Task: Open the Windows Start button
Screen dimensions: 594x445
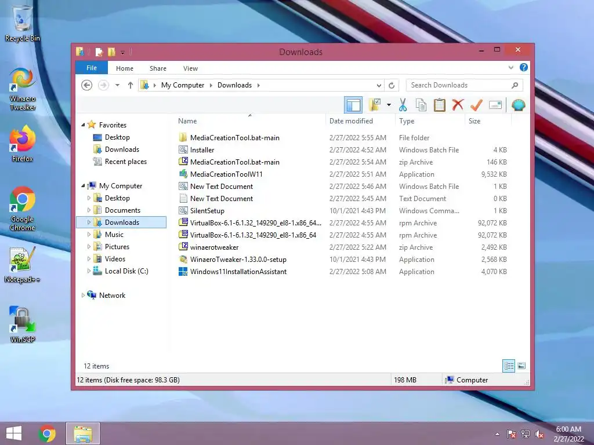Action: [14, 433]
